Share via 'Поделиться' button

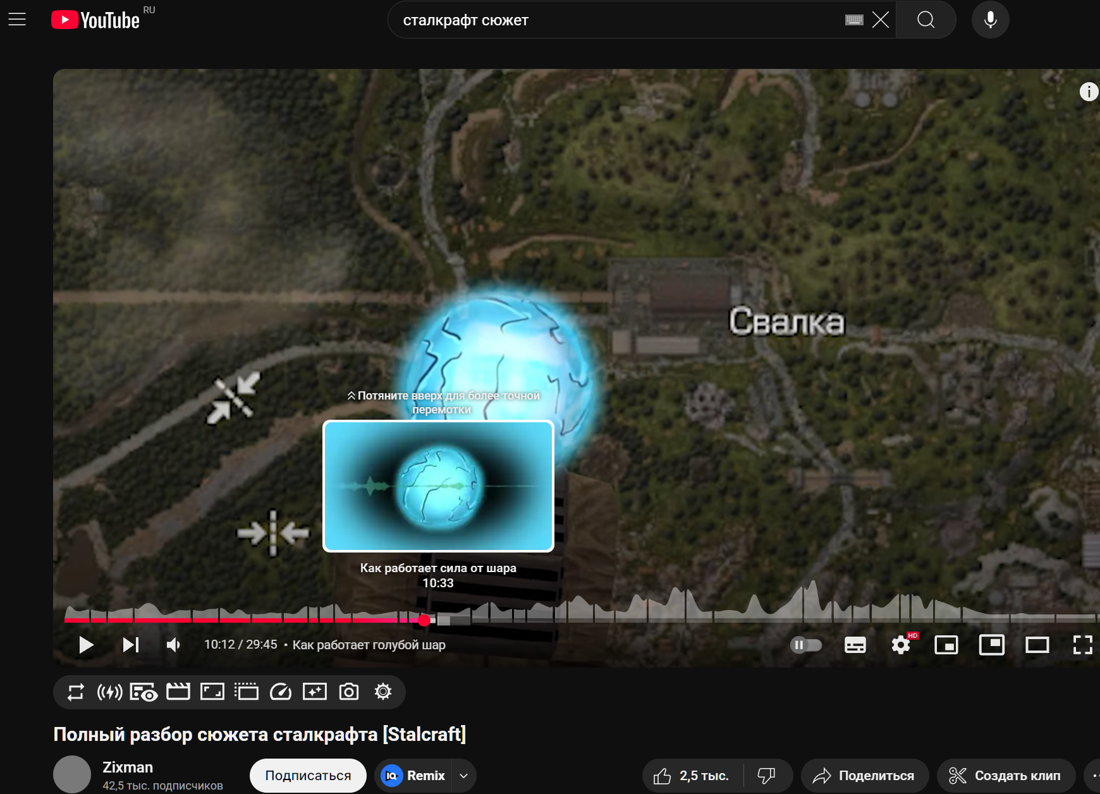tap(865, 776)
